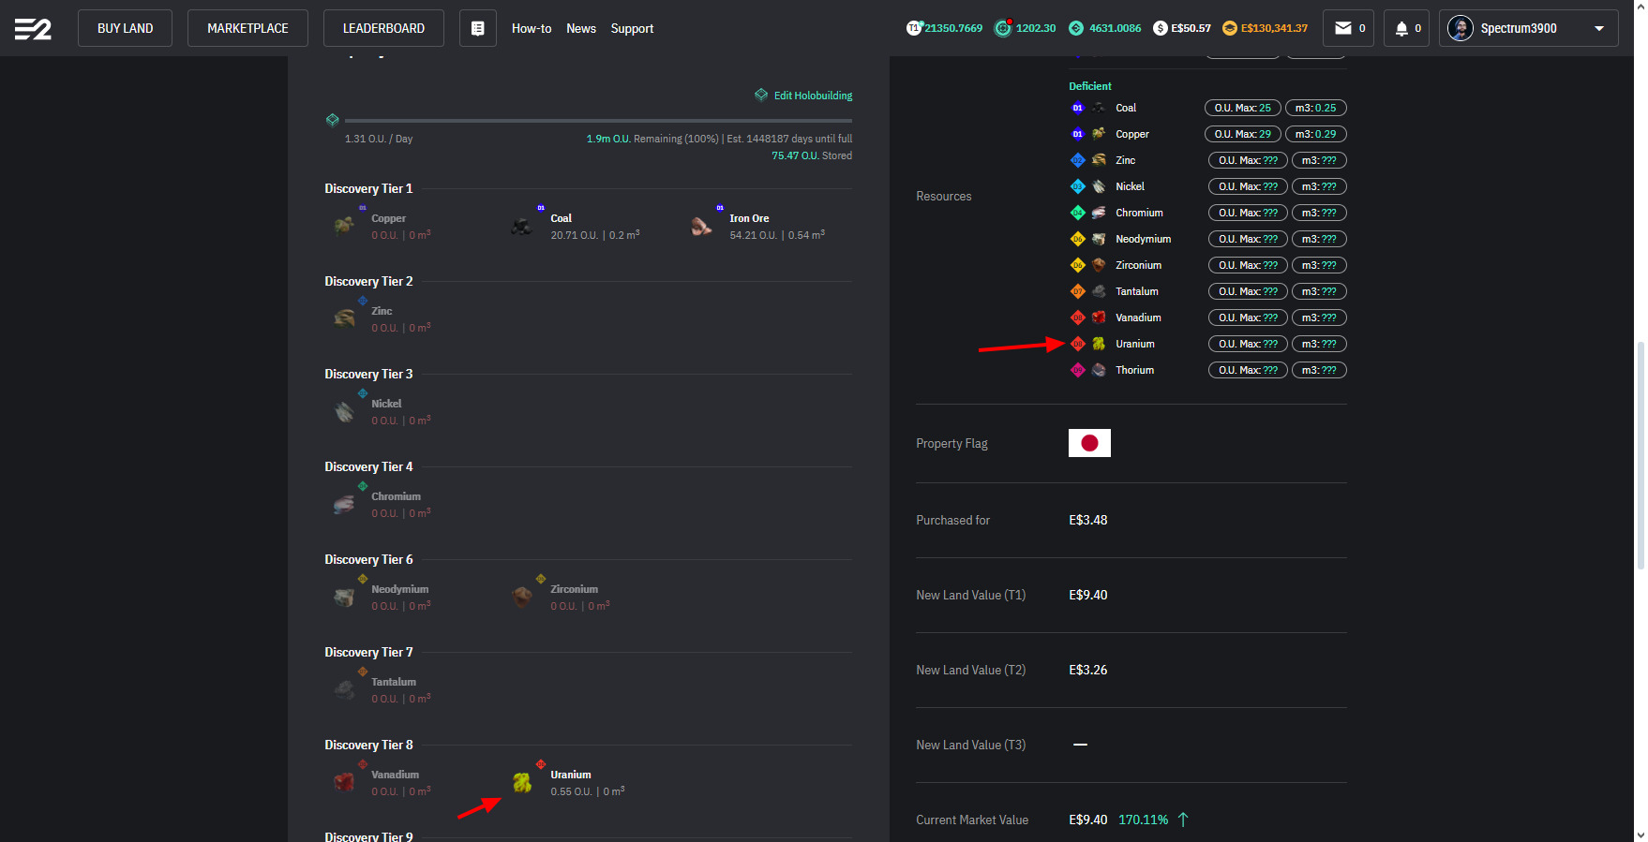This screenshot has height=842, width=1648.
Task: Click the Iron Ore icon in Tier 1
Action: [701, 226]
